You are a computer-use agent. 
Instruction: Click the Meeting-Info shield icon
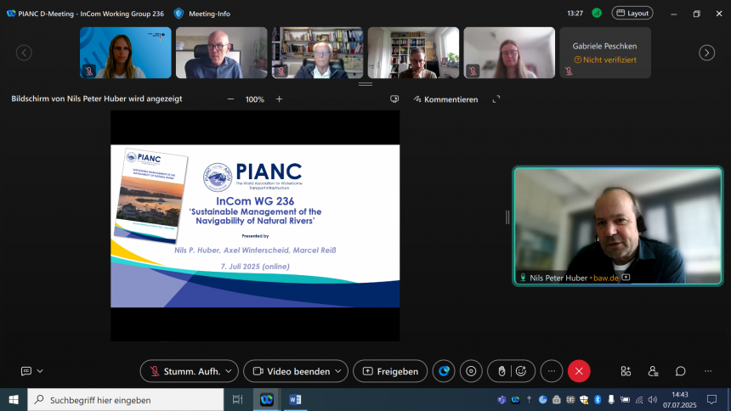(178, 14)
